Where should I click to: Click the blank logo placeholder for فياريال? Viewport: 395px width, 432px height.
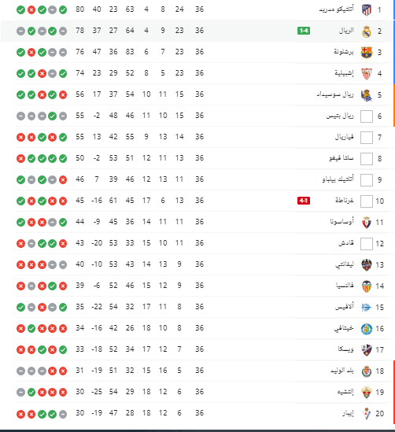[367, 138]
